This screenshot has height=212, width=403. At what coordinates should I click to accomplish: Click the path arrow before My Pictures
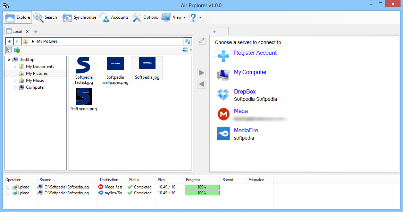pyautogui.click(x=33, y=41)
